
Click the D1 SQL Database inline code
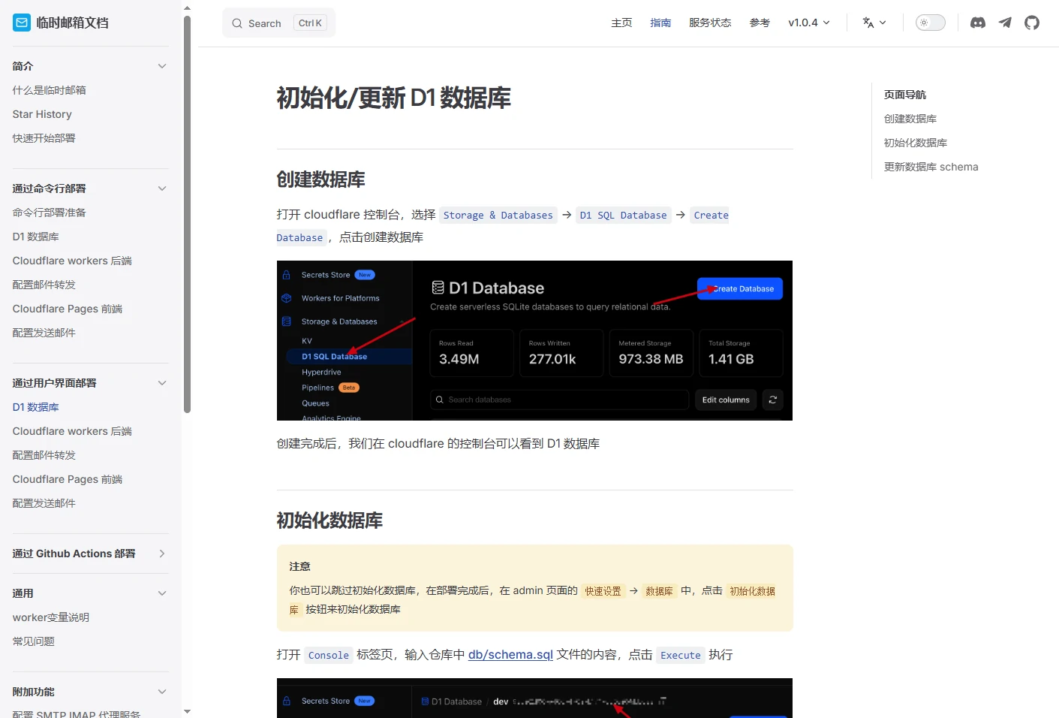click(624, 216)
